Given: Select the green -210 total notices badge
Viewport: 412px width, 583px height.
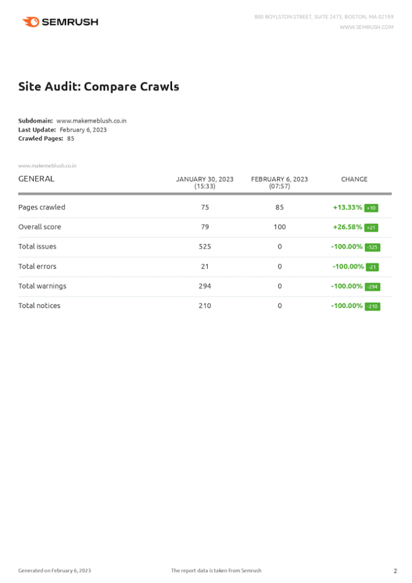Looking at the screenshot, I should tap(372, 306).
